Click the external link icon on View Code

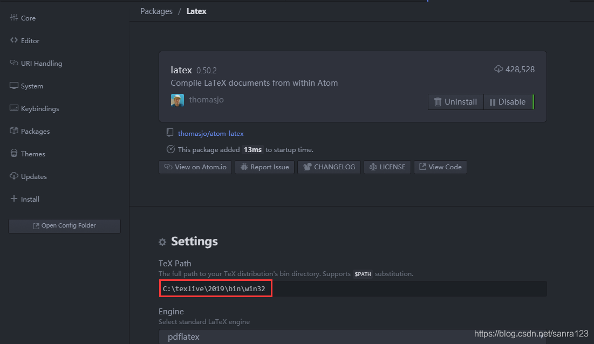pos(423,167)
